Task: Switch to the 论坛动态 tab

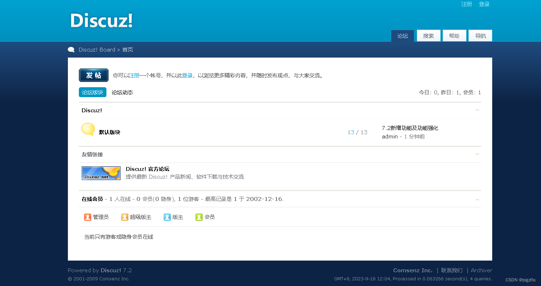Action: 122,92
